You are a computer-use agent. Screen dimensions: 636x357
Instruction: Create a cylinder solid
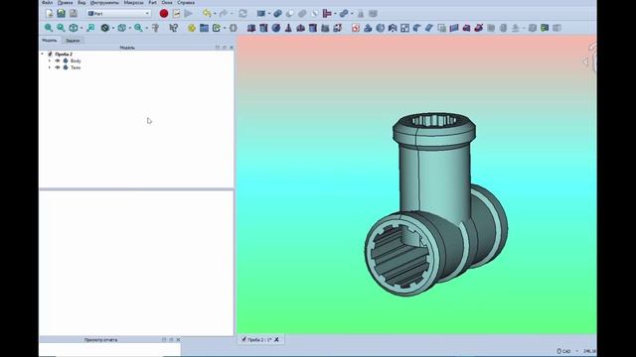(x=263, y=28)
